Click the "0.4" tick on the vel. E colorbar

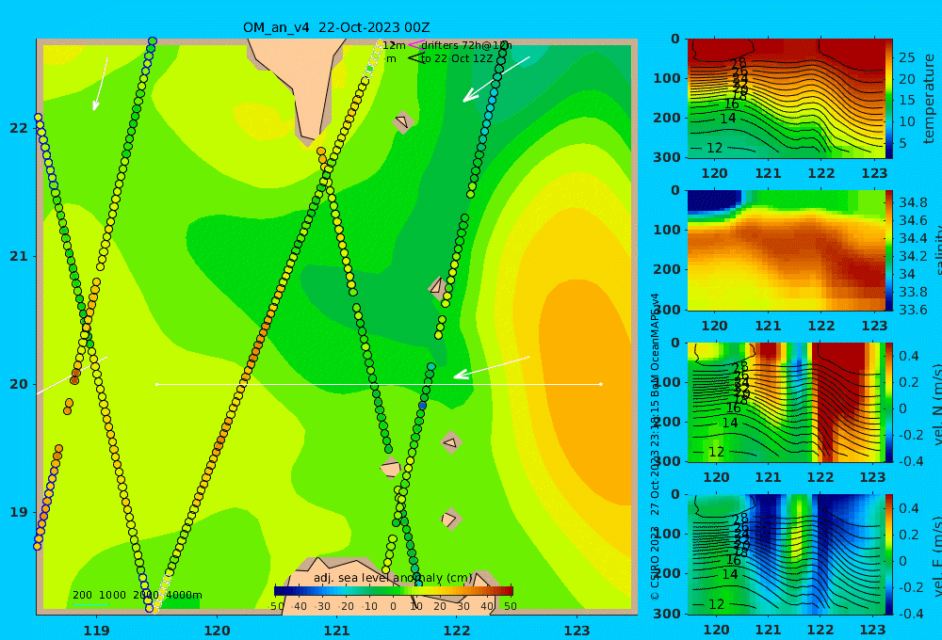pyautogui.click(x=909, y=508)
